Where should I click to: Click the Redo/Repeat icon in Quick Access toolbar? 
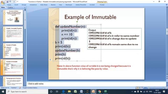point(14,2)
